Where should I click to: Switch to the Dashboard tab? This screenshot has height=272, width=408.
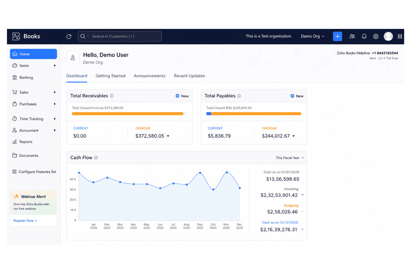pyautogui.click(x=77, y=76)
